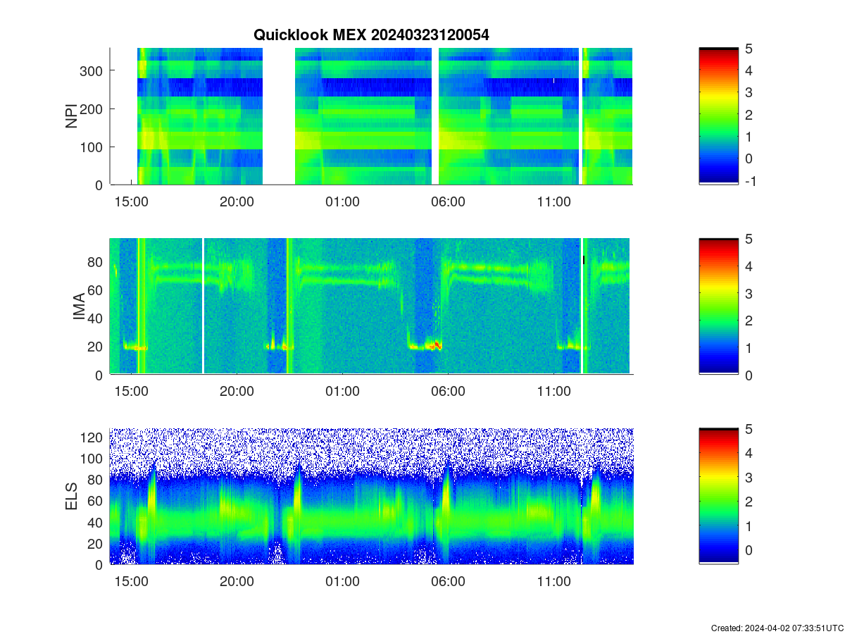Image resolution: width=845 pixels, height=634 pixels.
Task: Click the 20:00 tick under the IMA plot
Action: tap(237, 392)
